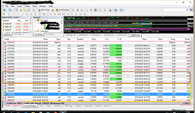The image size is (195, 113).
Task: Collapse the Indicators tree node in Navigator
Action: 35,31
